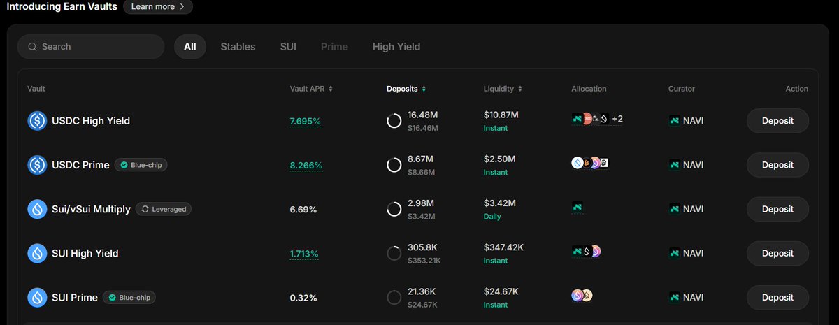This screenshot has width=839, height=325.
Task: Click the Allocation column header
Action: [589, 89]
